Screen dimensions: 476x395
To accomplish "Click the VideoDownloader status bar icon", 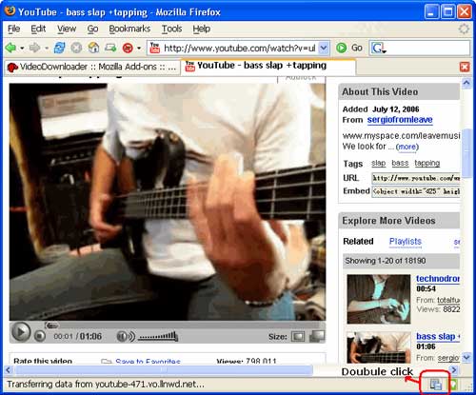I will pos(436,385).
